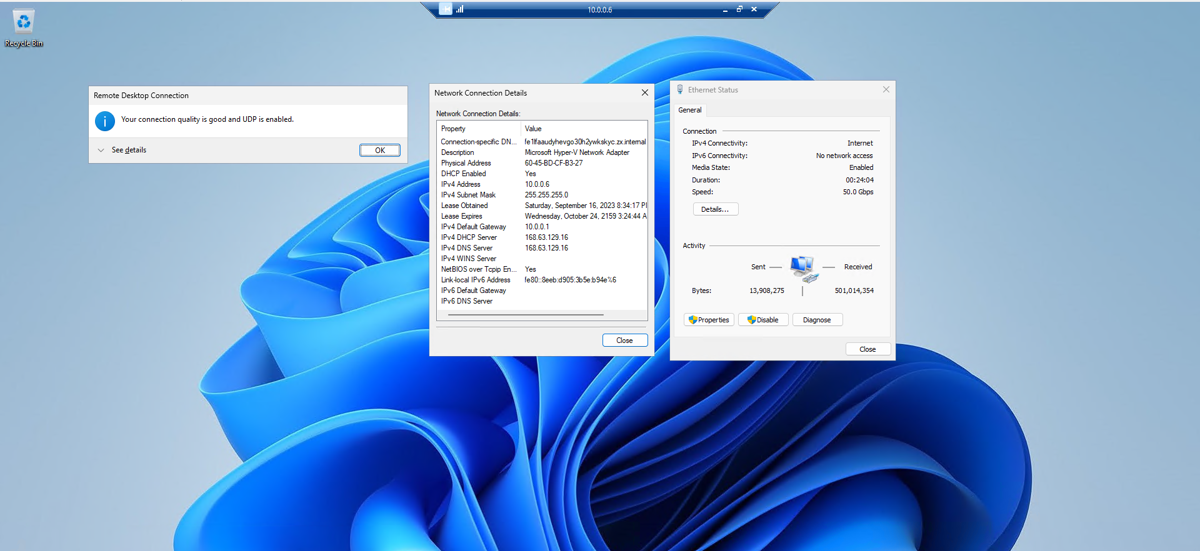Select the Connection-specific DNS suffix row

542,142
